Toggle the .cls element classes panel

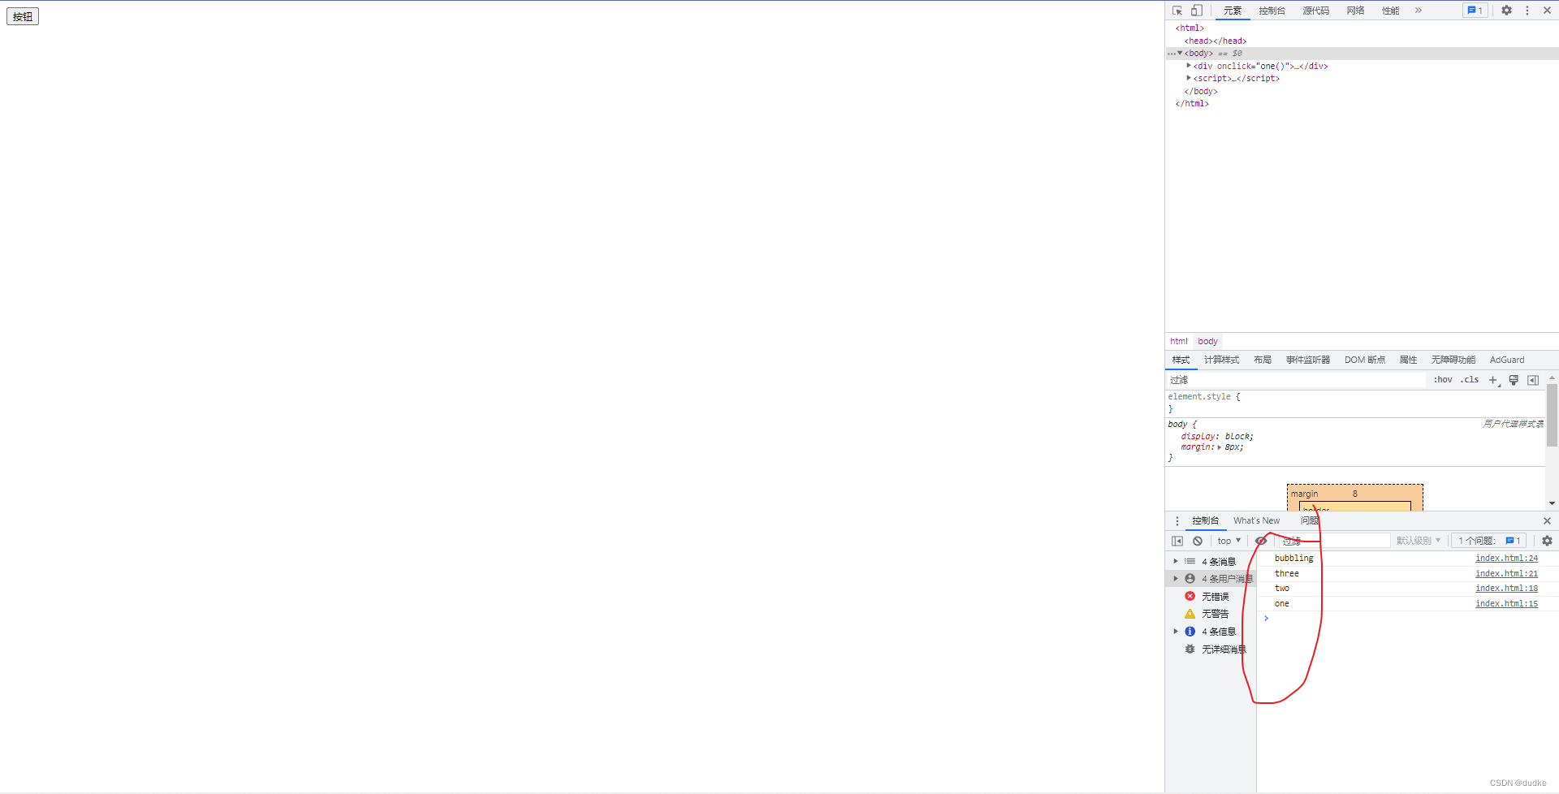pyautogui.click(x=1470, y=380)
